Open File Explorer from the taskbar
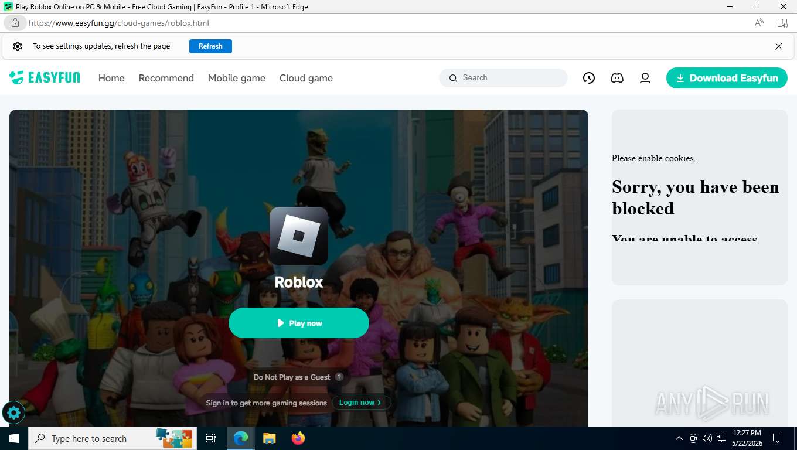 click(269, 438)
